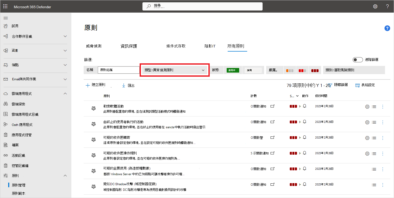Open alerts link icon for 由終止的使用者執行的活動

point(273,122)
